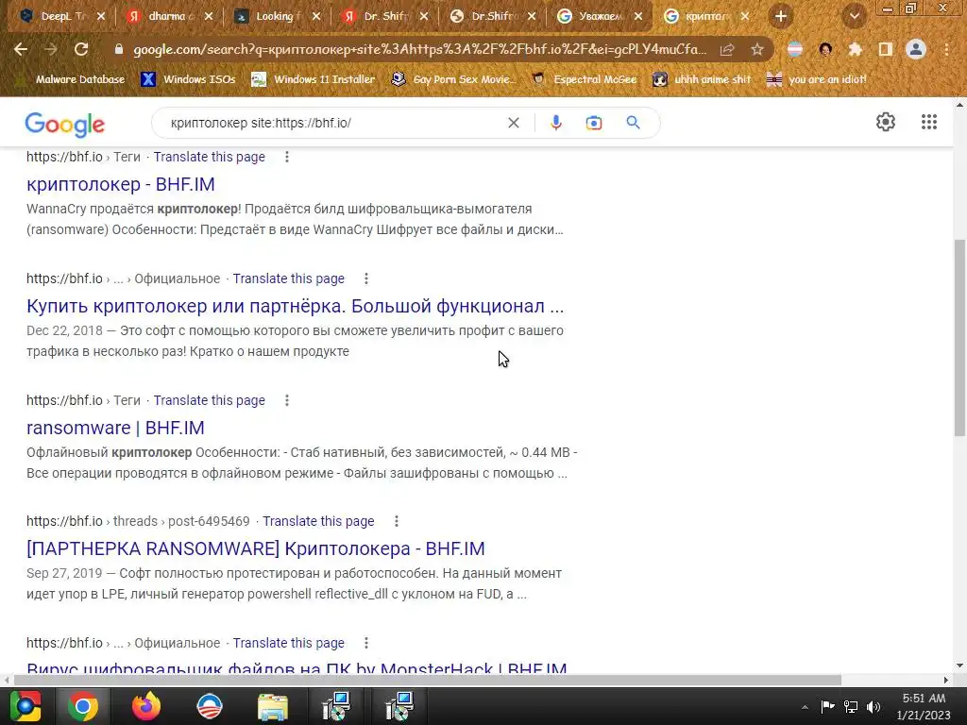Open the Chrome profile avatar menu
The height and width of the screenshot is (725, 967).
[916, 49]
